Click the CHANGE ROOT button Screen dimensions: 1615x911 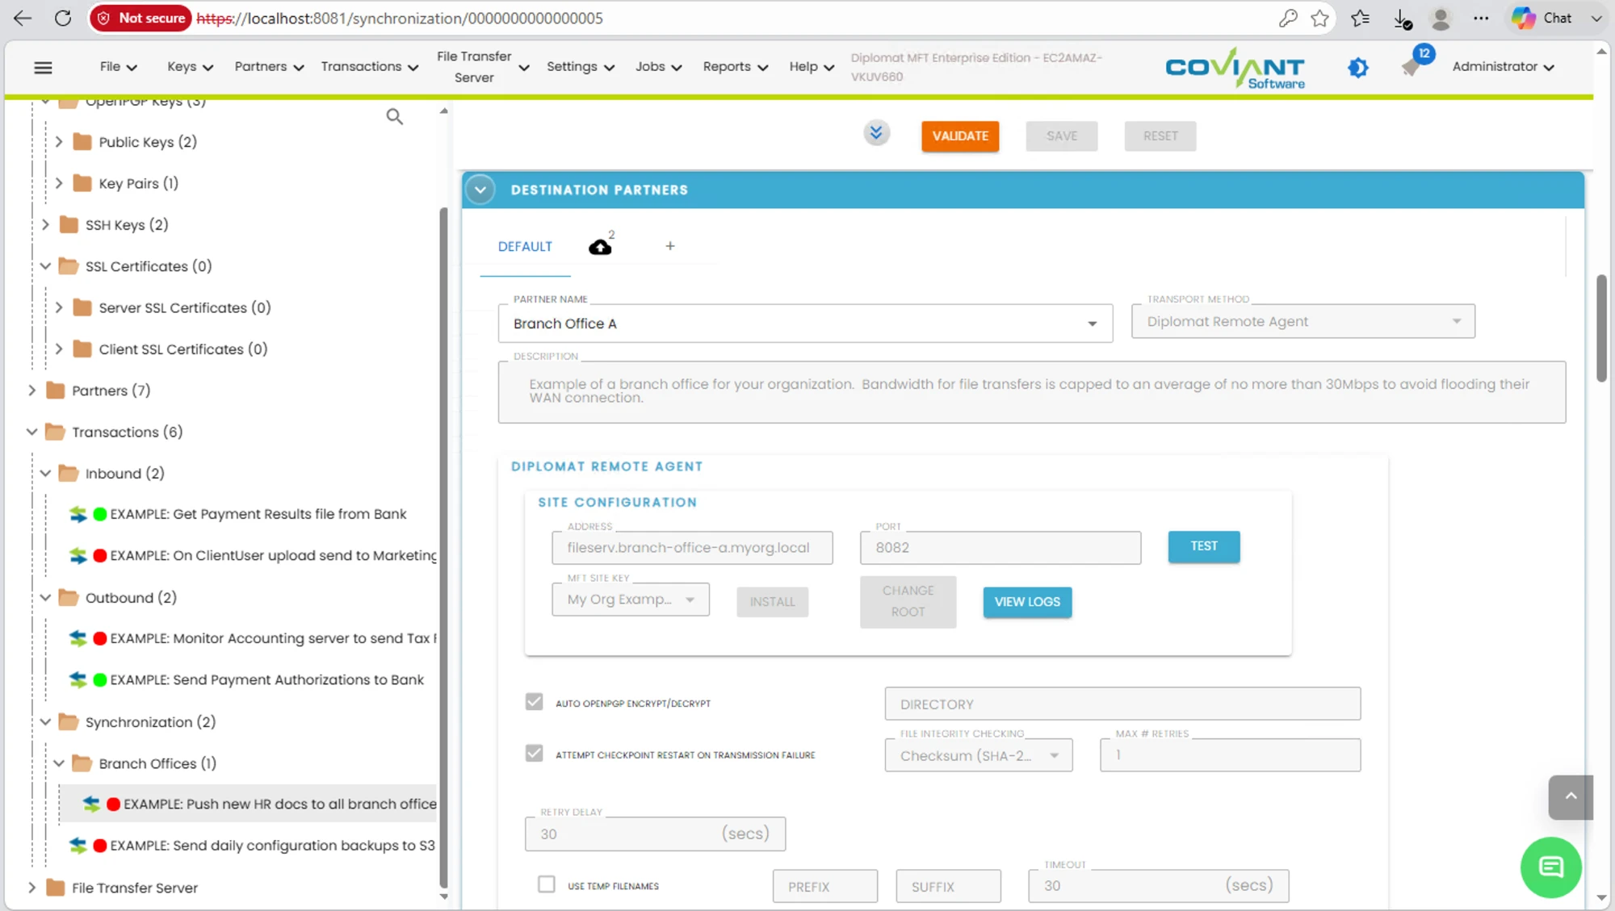click(x=908, y=602)
